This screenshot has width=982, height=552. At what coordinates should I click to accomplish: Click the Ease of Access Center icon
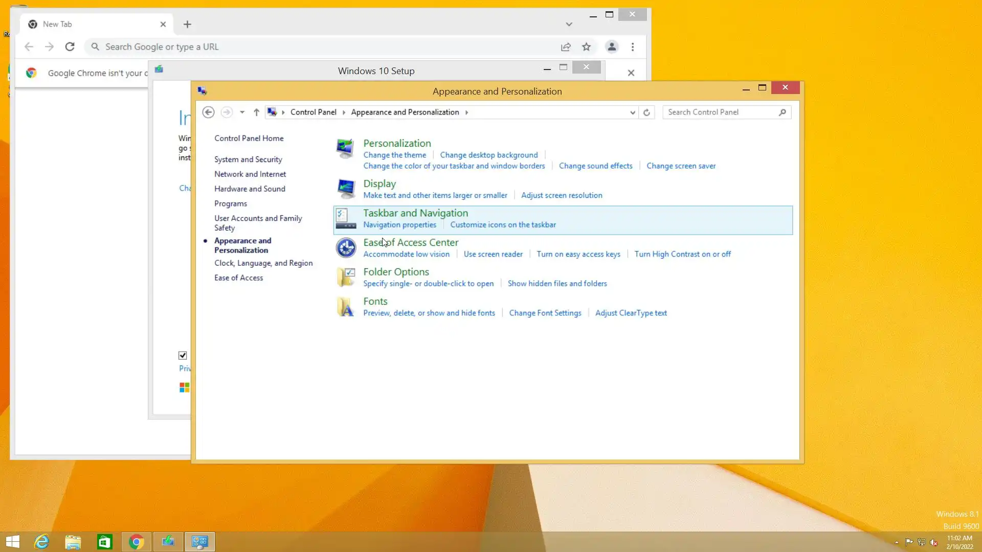pyautogui.click(x=346, y=248)
